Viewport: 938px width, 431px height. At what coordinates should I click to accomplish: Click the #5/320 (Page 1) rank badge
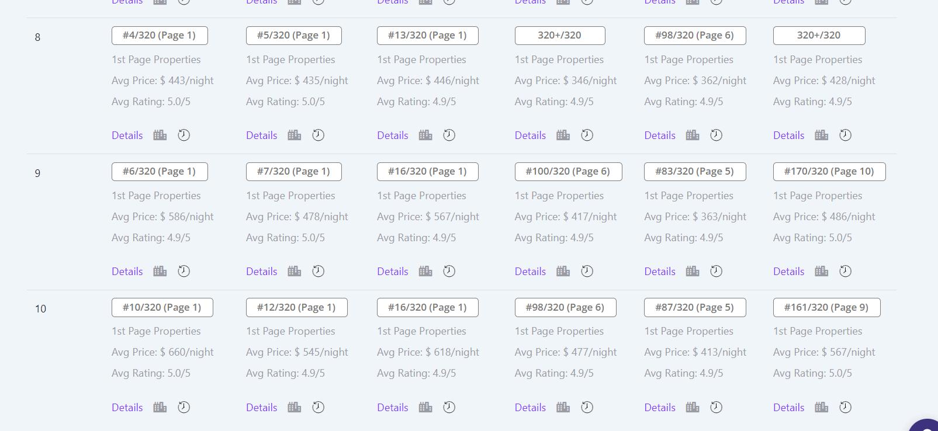pos(294,36)
